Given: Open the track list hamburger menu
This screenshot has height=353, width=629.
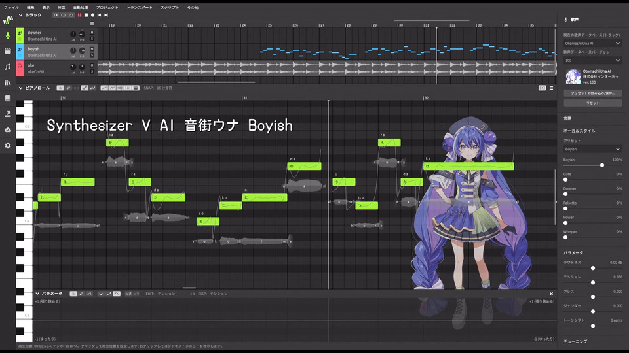Looking at the screenshot, I should pyautogui.click(x=92, y=24).
